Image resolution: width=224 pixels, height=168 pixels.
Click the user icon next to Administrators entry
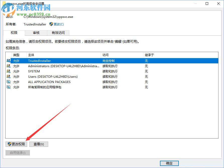[x=8, y=66]
